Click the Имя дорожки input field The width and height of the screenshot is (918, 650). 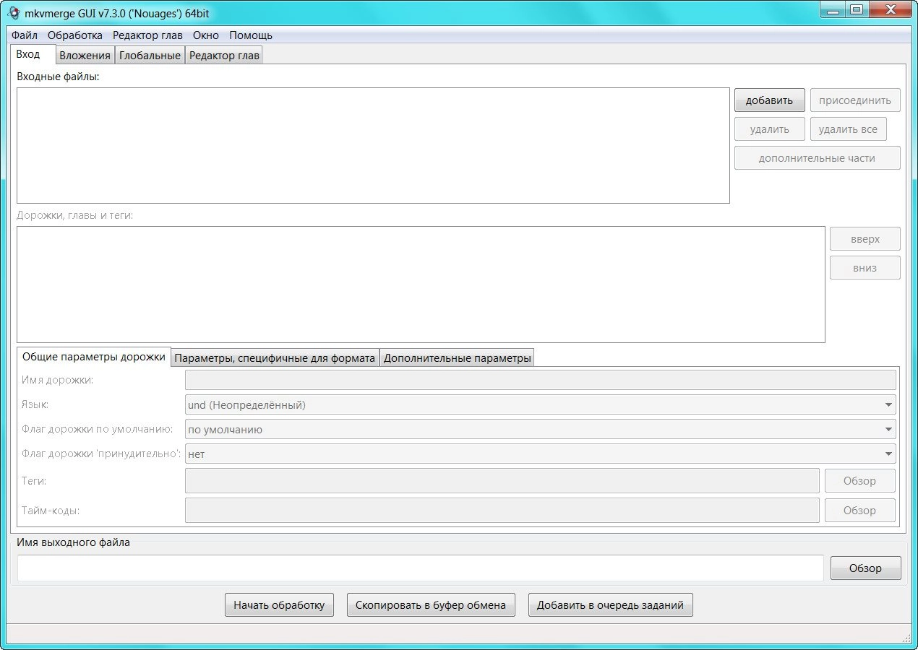(x=541, y=380)
